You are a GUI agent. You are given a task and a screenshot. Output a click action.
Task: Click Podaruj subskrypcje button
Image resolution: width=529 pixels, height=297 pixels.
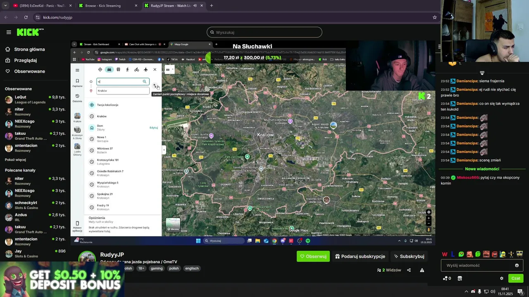pos(360,256)
